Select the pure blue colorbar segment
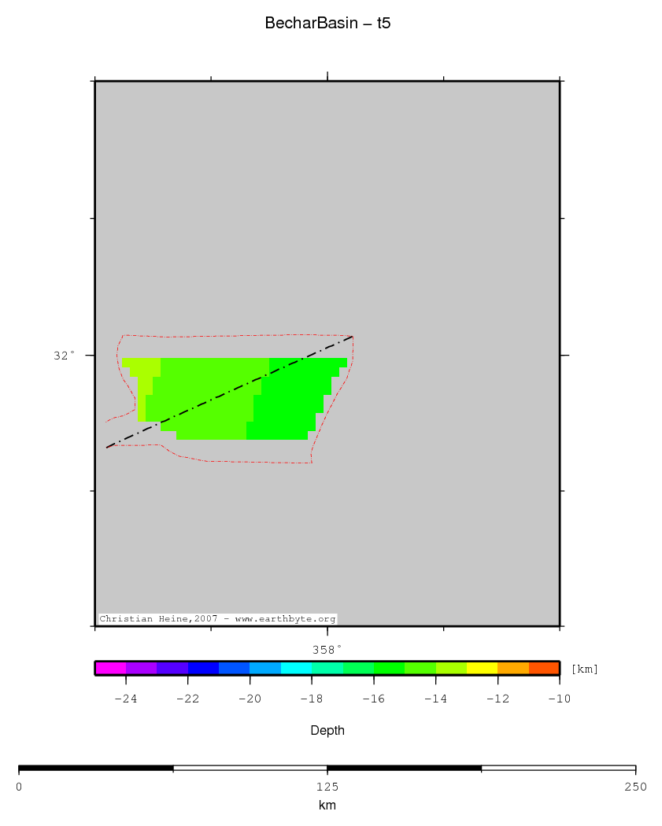Screen dimensions: 662x826 (x=203, y=668)
